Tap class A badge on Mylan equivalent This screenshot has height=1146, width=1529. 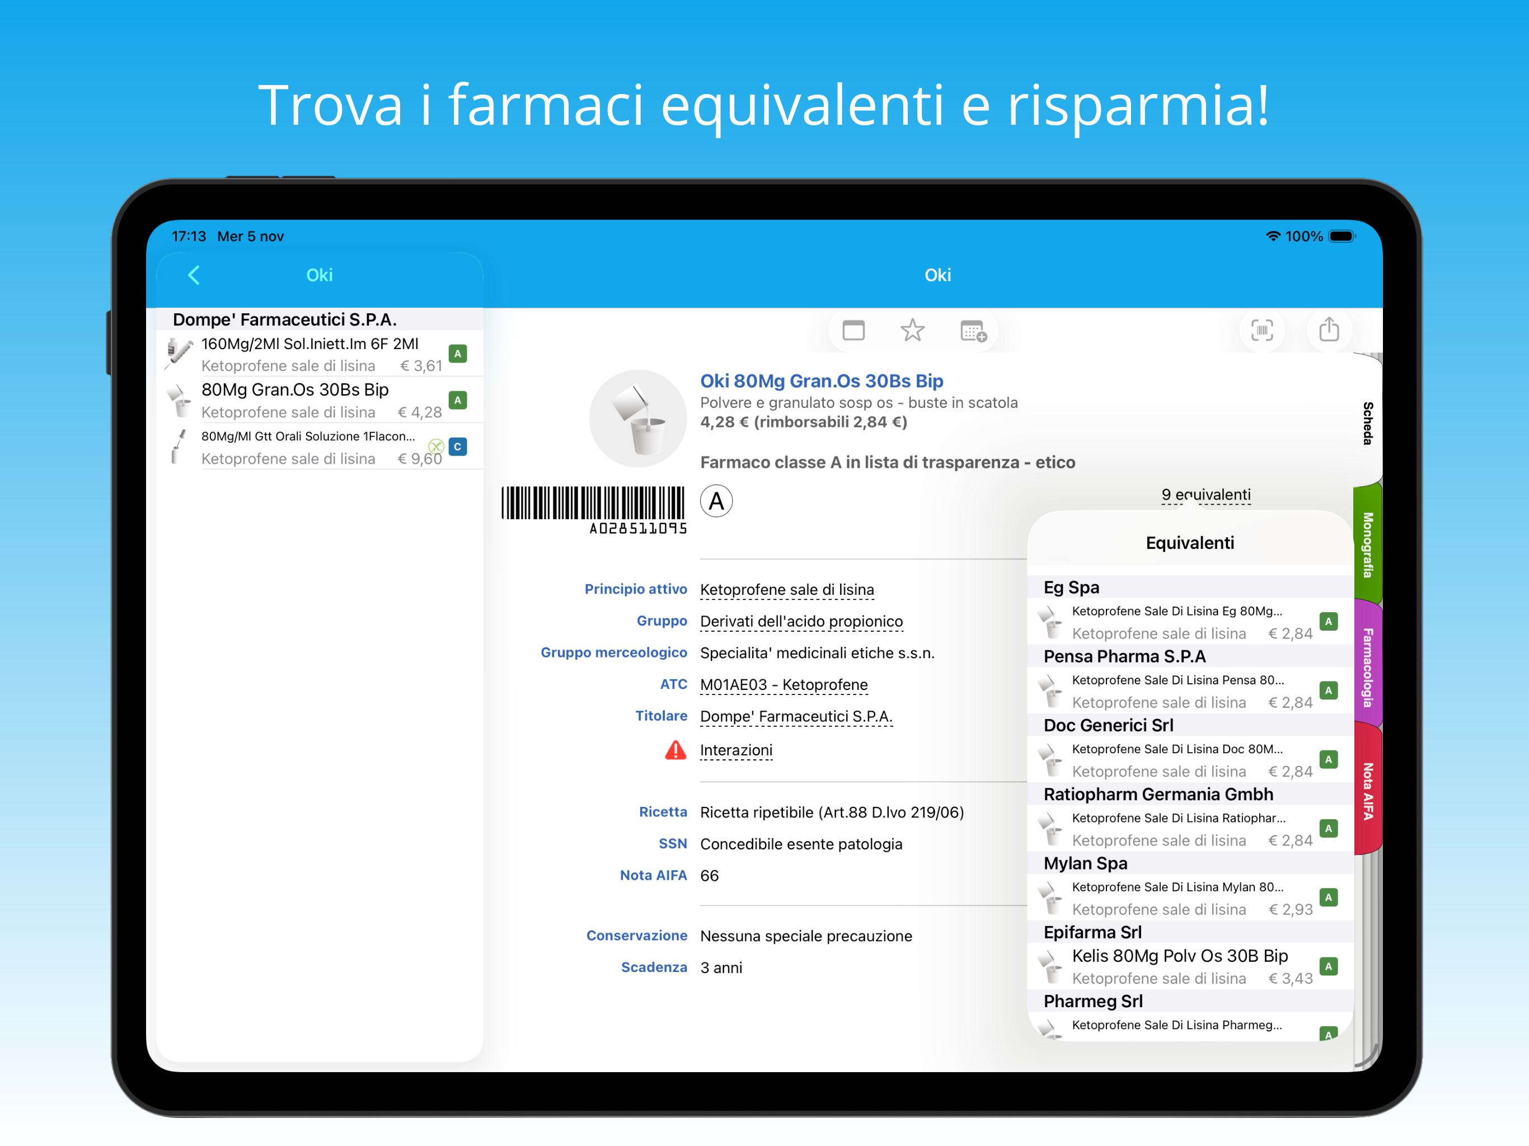(1328, 897)
